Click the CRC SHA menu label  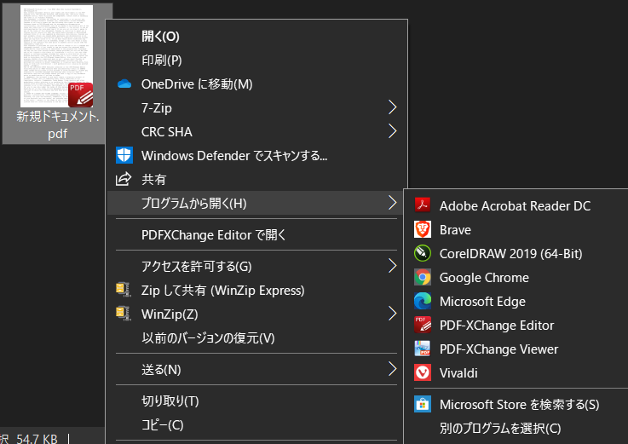point(167,132)
